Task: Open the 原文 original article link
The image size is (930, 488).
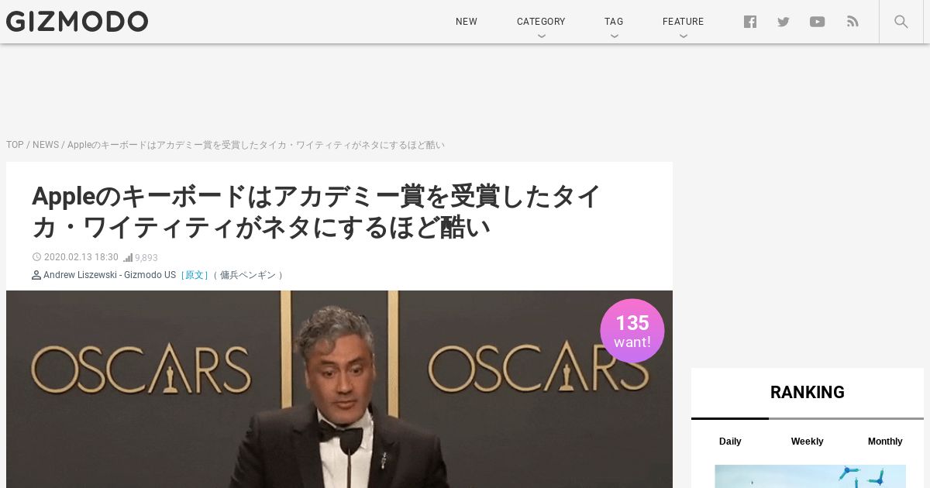Action: 194,275
